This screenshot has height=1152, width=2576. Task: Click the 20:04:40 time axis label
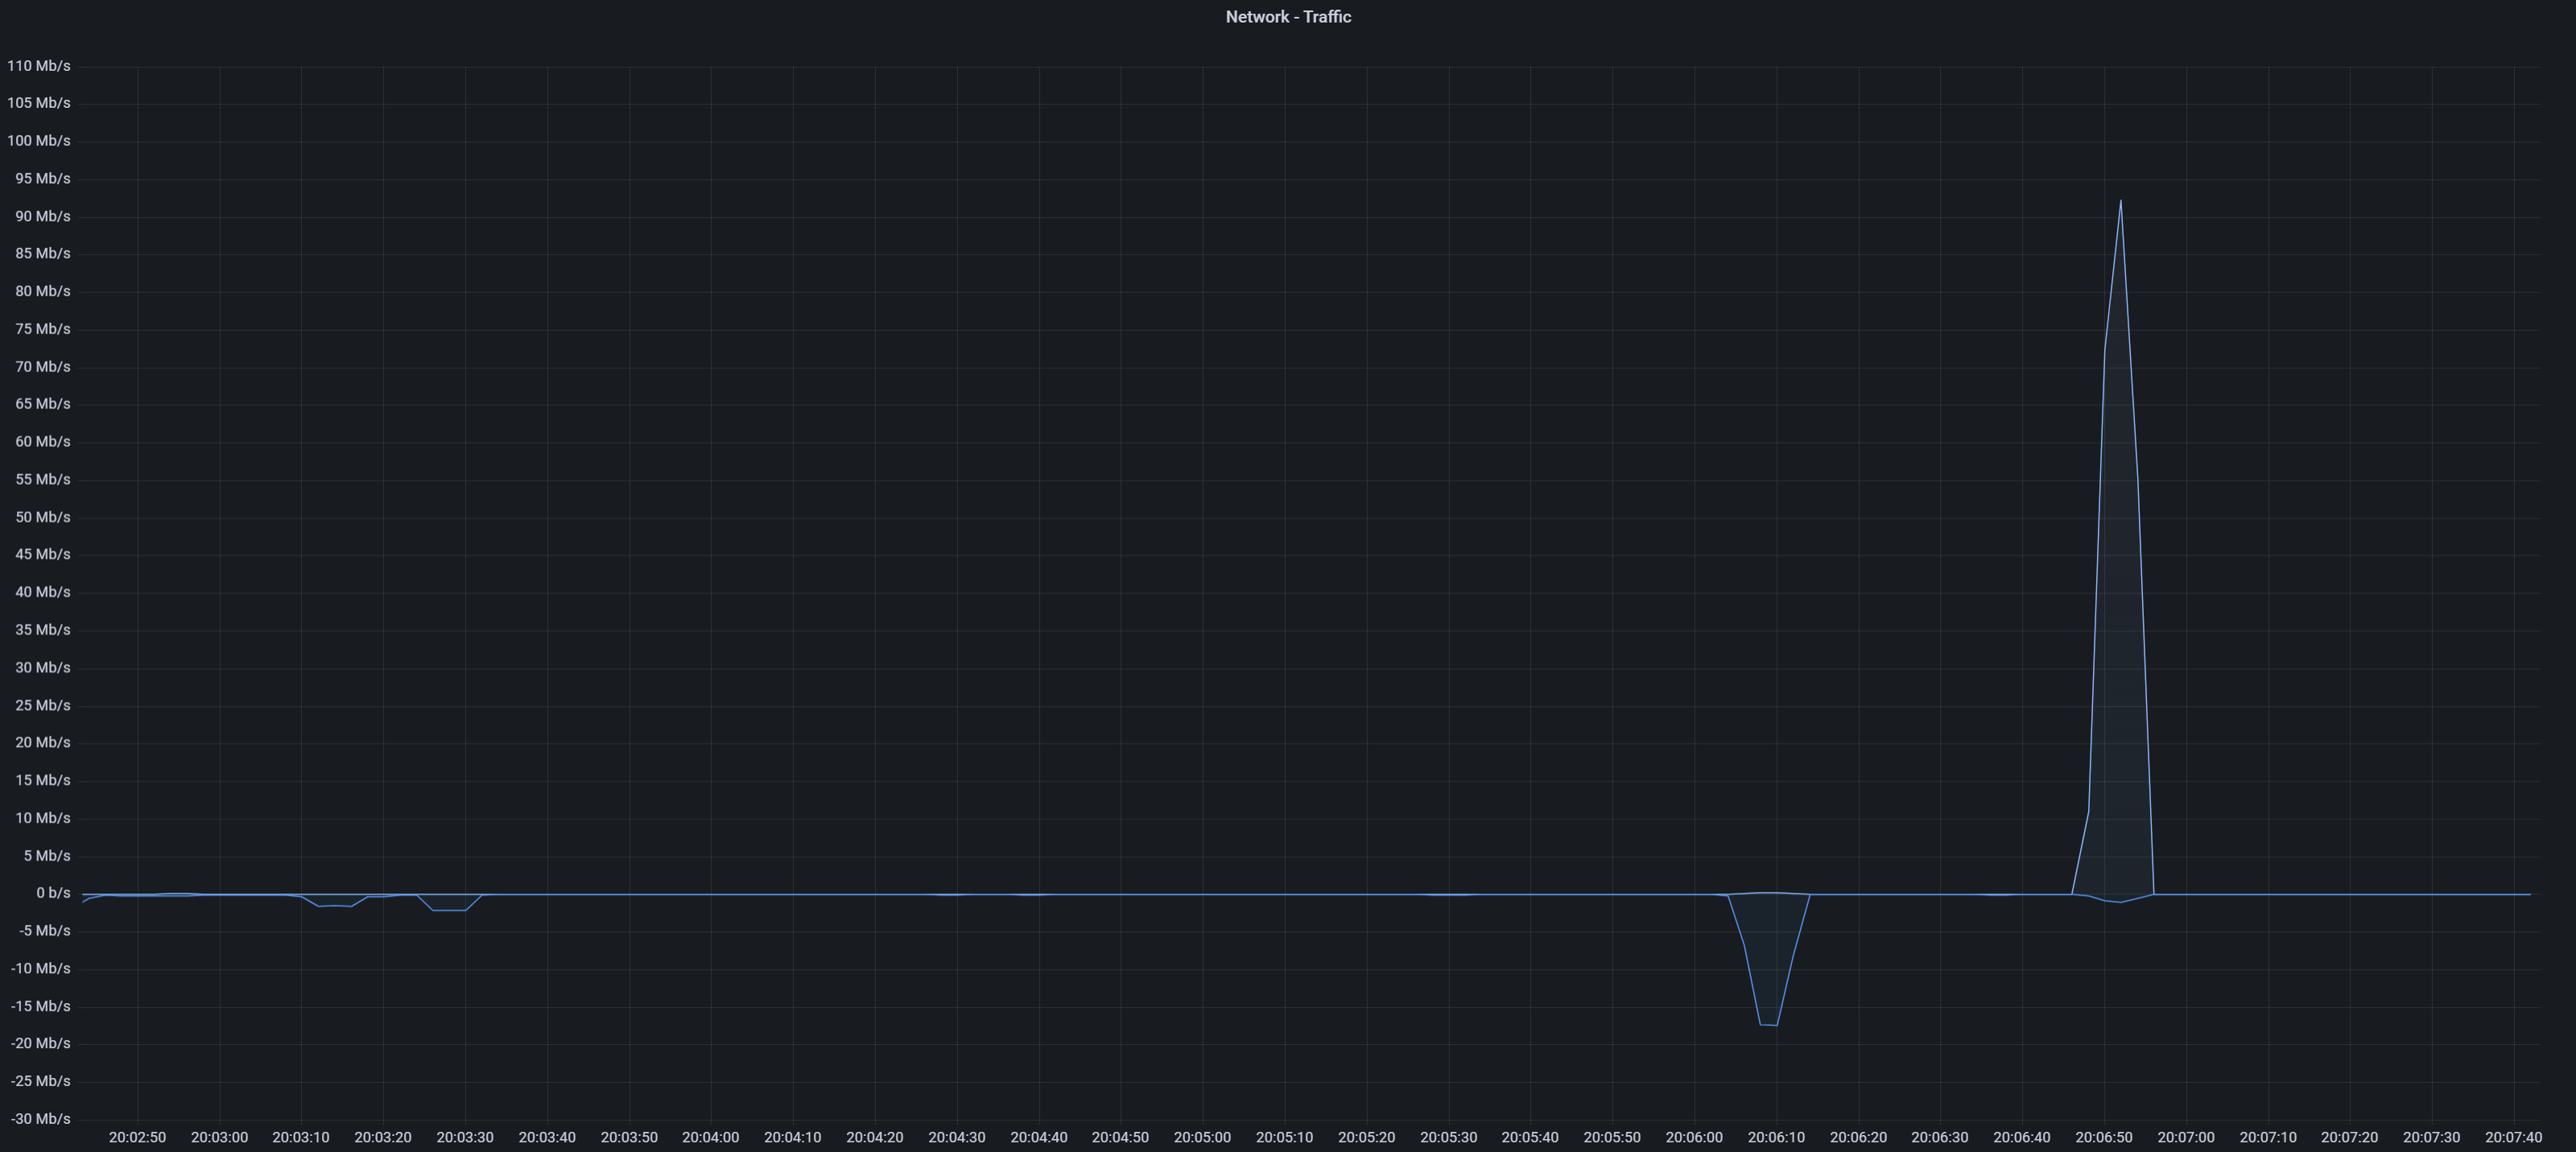click(1039, 1138)
